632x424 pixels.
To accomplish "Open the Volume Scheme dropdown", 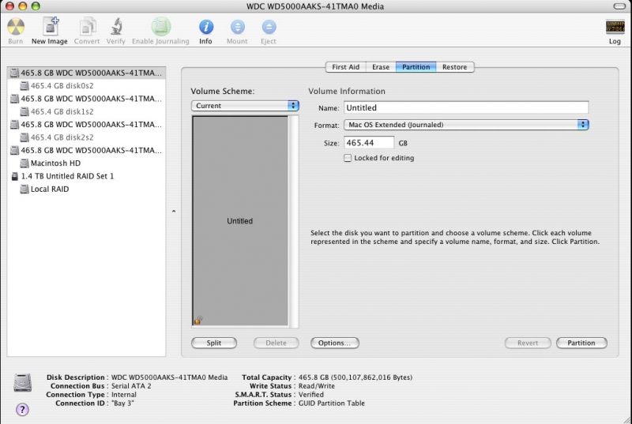I will point(245,106).
